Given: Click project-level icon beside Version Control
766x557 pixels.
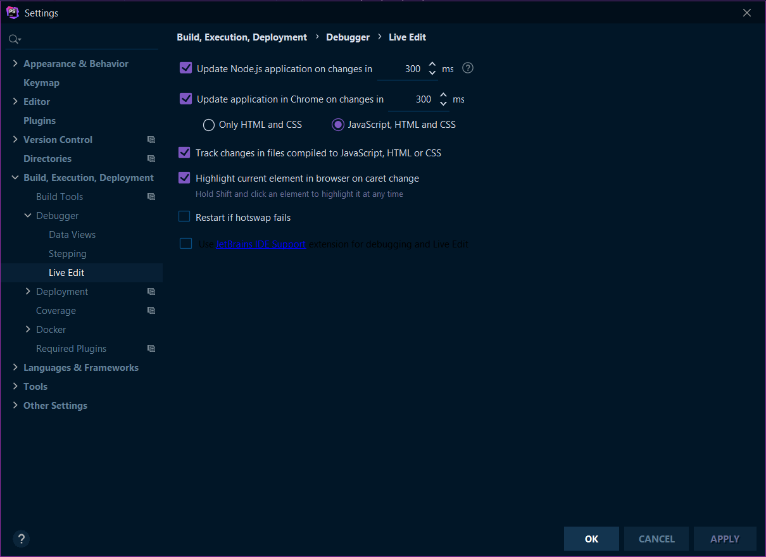Looking at the screenshot, I should pos(151,139).
